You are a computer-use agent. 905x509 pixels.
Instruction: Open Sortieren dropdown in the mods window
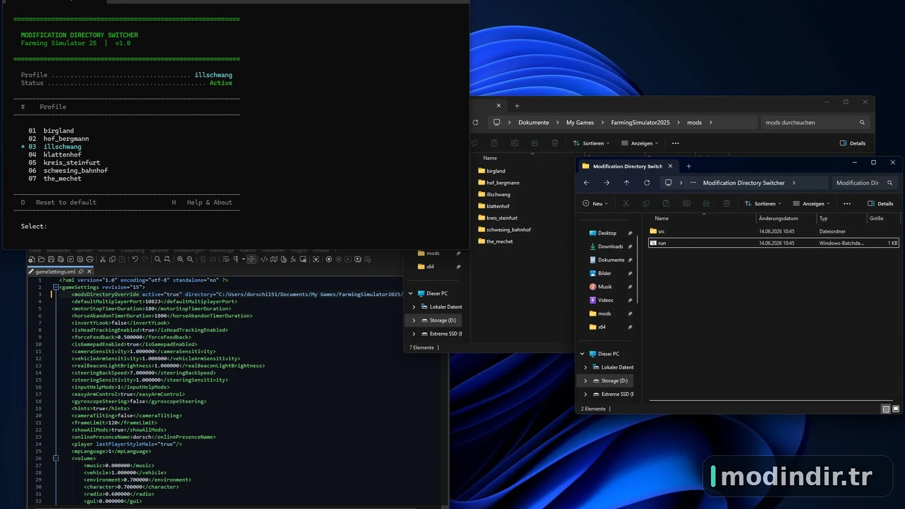(x=592, y=143)
